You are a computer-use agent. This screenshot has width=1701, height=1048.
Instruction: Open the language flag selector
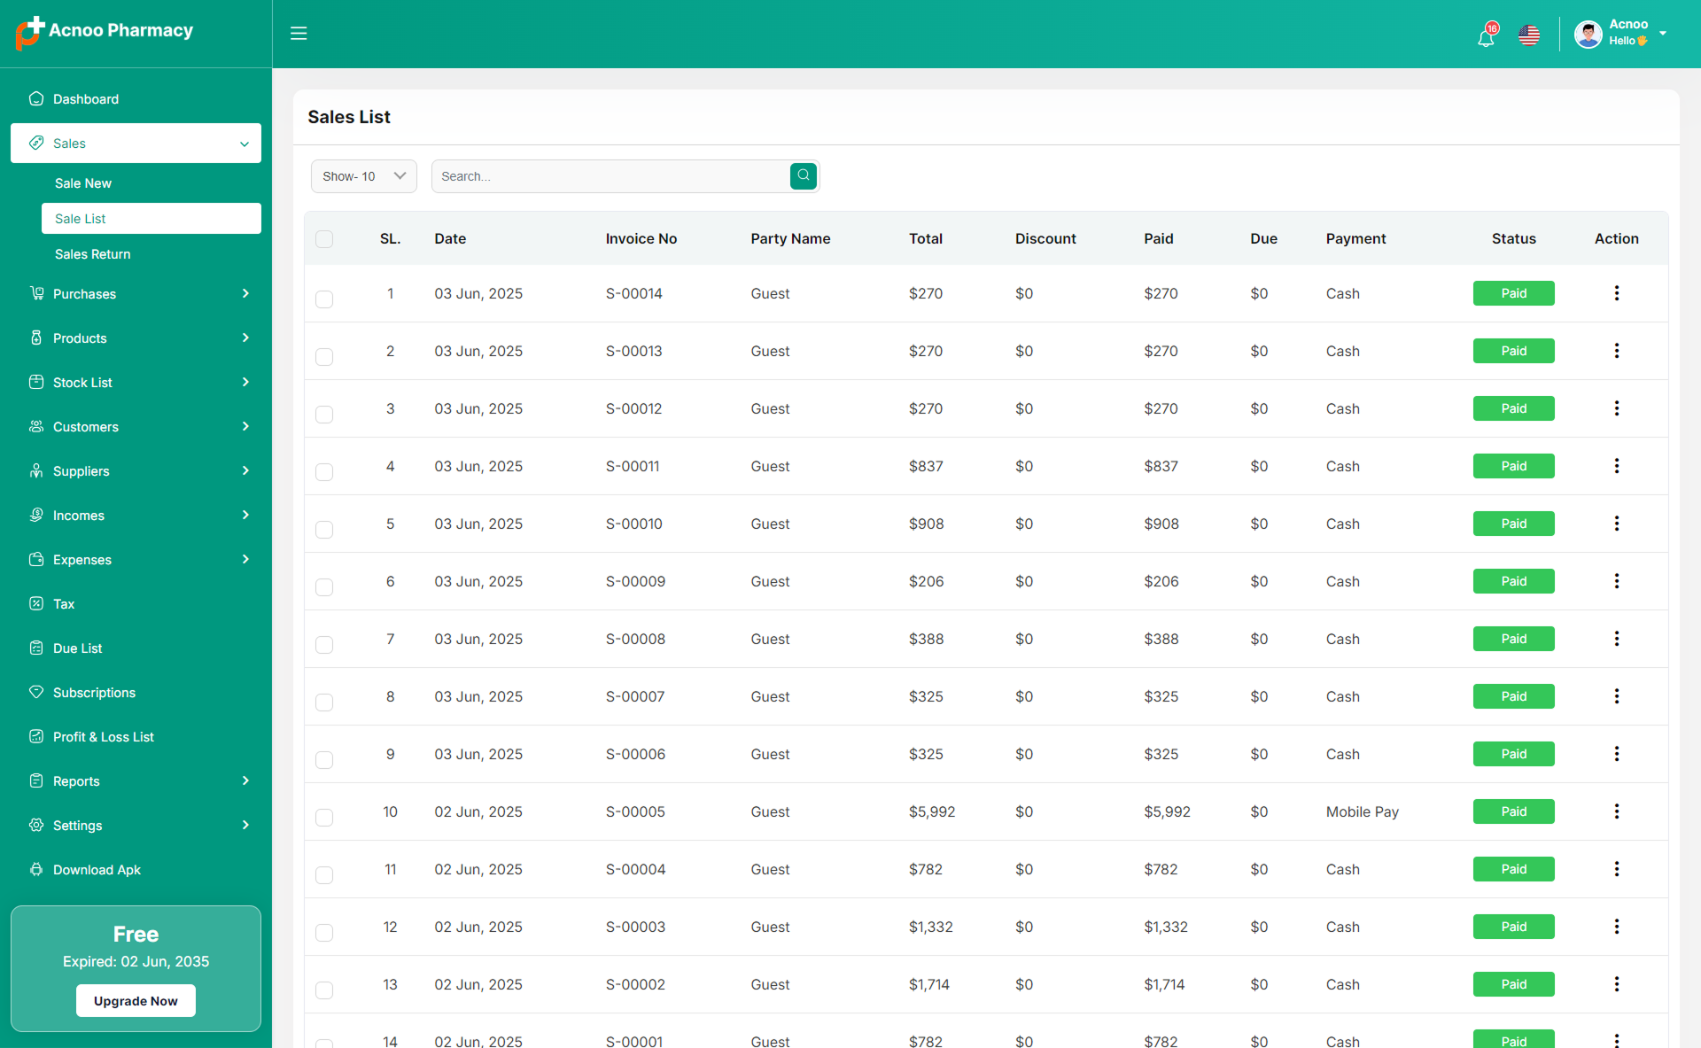1529,35
